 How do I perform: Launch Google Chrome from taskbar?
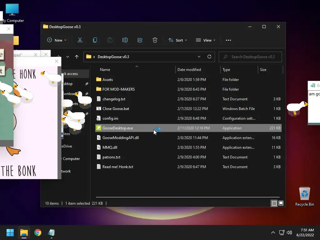coord(38,232)
